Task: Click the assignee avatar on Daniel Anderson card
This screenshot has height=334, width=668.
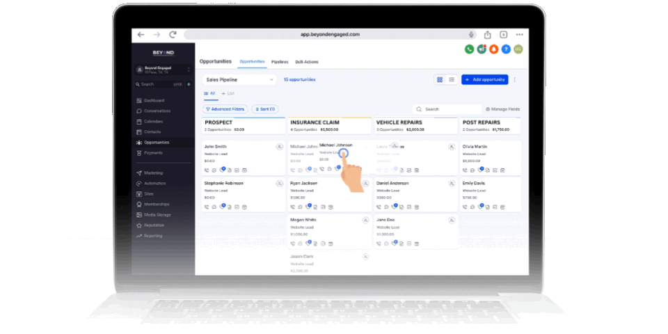Action: tap(452, 184)
